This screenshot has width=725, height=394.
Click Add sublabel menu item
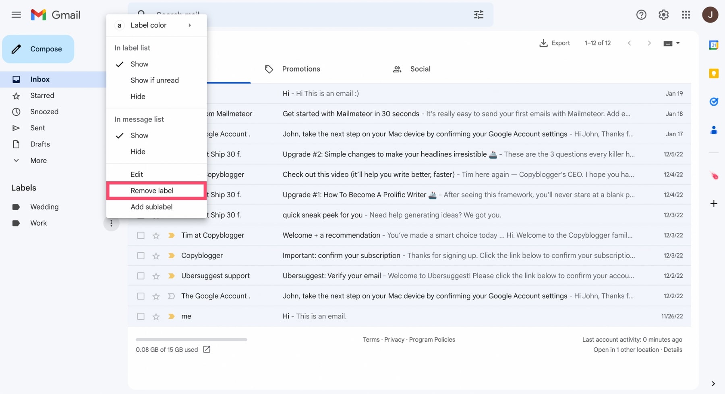coord(156,207)
